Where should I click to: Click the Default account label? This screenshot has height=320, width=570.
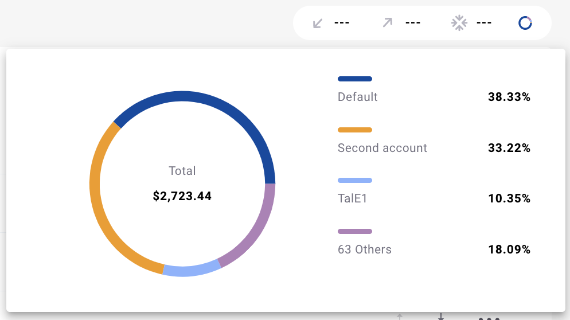pyautogui.click(x=358, y=97)
